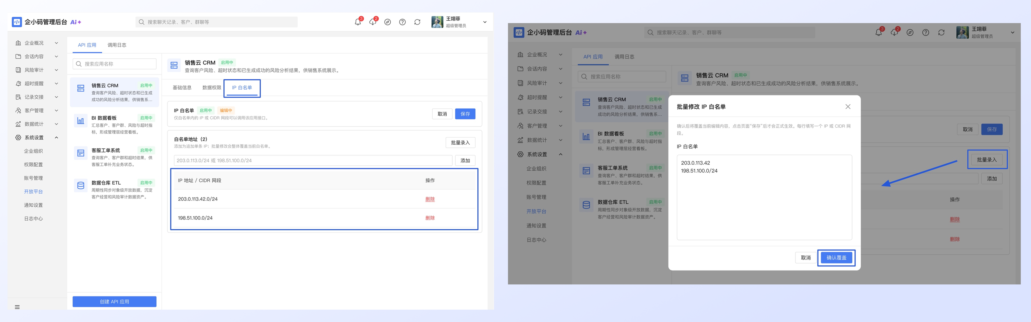This screenshot has width=1031, height=322.
Task: Click BI 数据看板 chart icon in left window
Action: click(x=81, y=120)
